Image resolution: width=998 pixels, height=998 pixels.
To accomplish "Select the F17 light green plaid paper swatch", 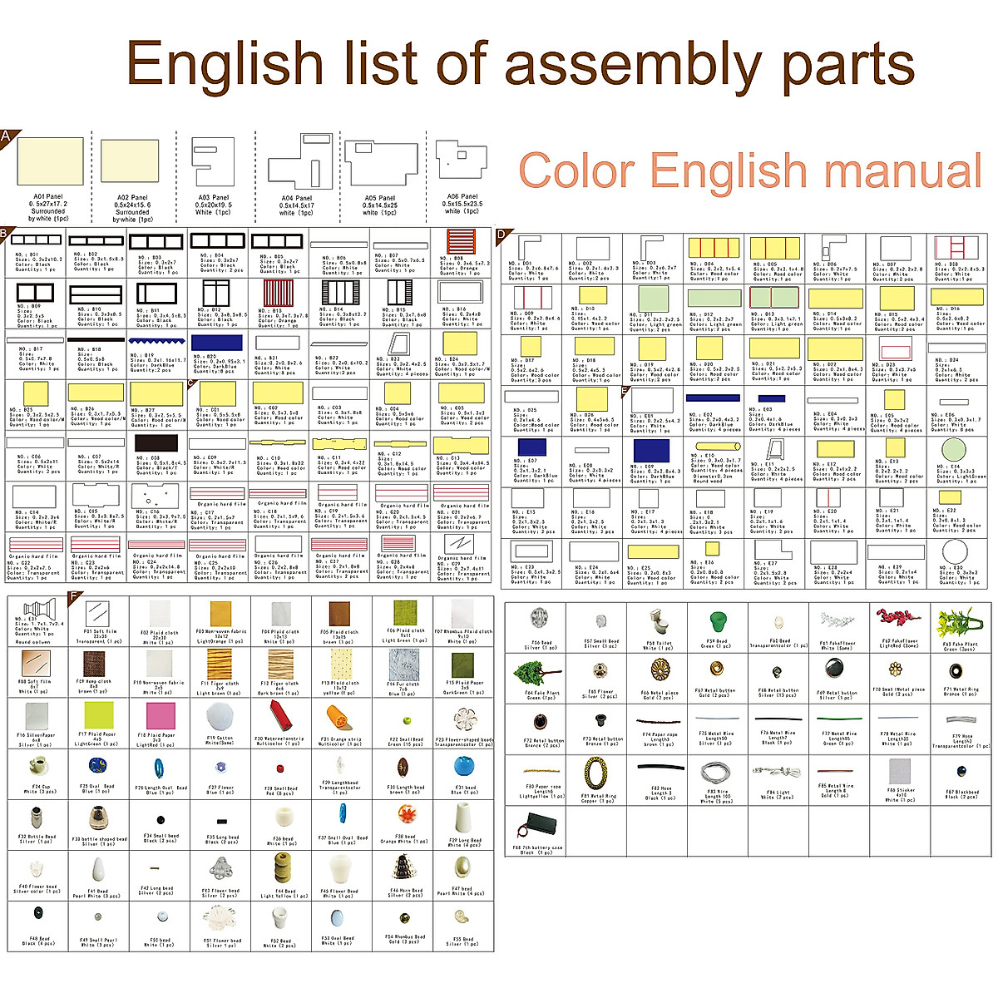I will coord(98,714).
